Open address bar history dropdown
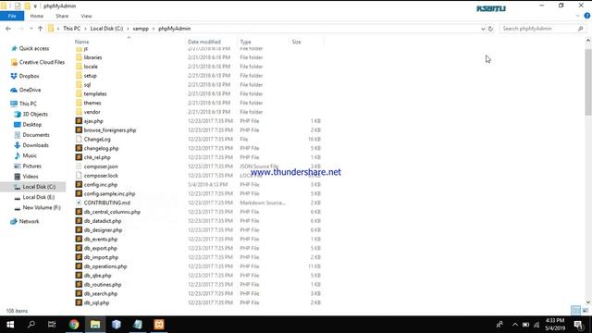Screen dimensions: 592x333 483,29
